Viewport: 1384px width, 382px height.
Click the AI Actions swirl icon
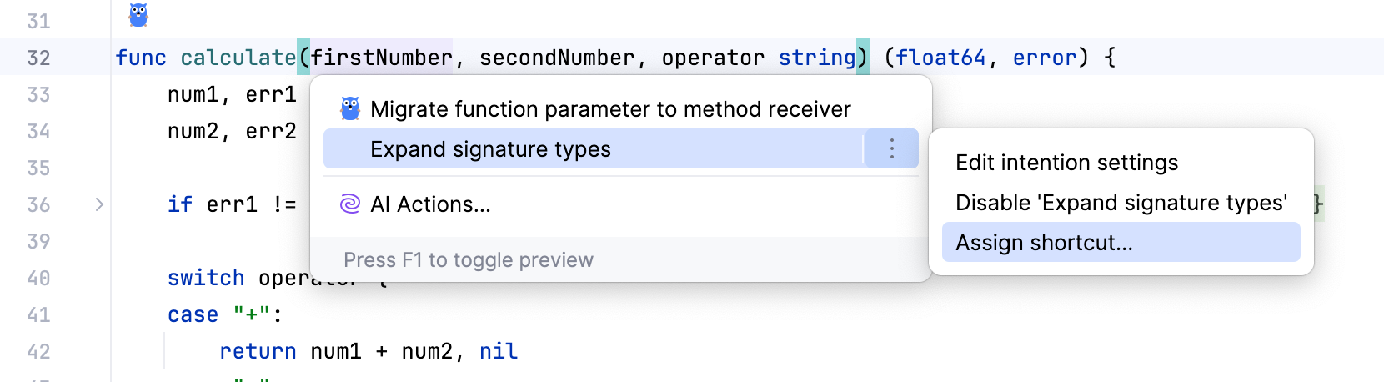(x=350, y=204)
